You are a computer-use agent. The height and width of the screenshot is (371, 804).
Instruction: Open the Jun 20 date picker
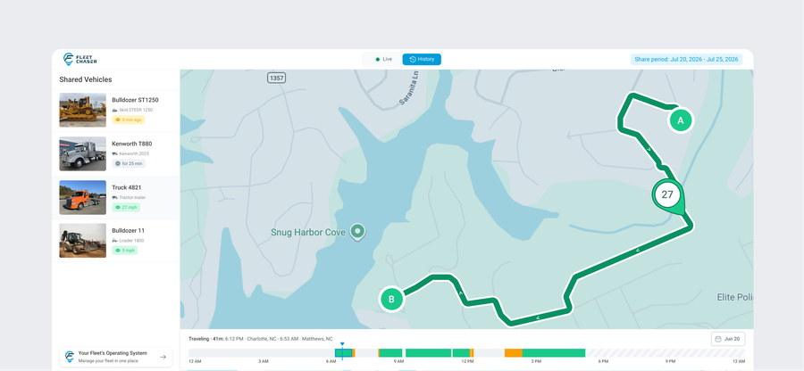(728, 339)
